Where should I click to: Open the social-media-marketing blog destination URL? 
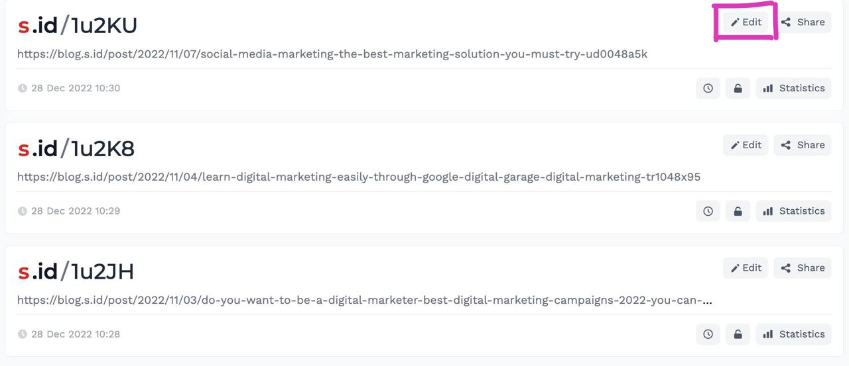[332, 54]
